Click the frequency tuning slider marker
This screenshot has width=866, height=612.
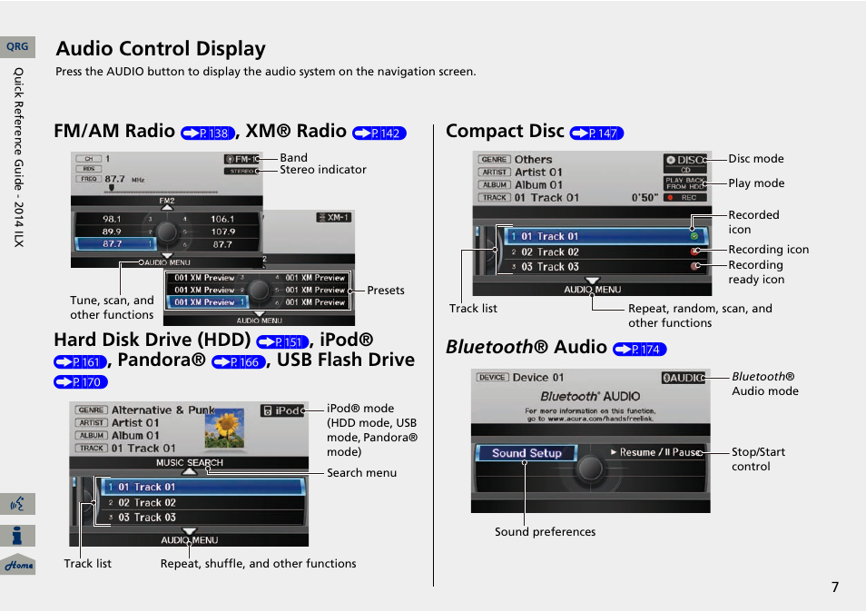tap(112, 188)
